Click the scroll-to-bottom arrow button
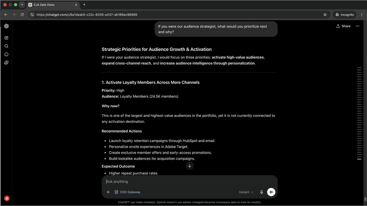 click(x=189, y=166)
